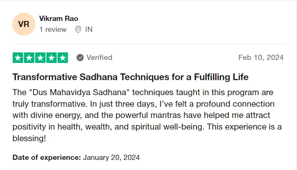Click the "Verified" label text

click(99, 58)
